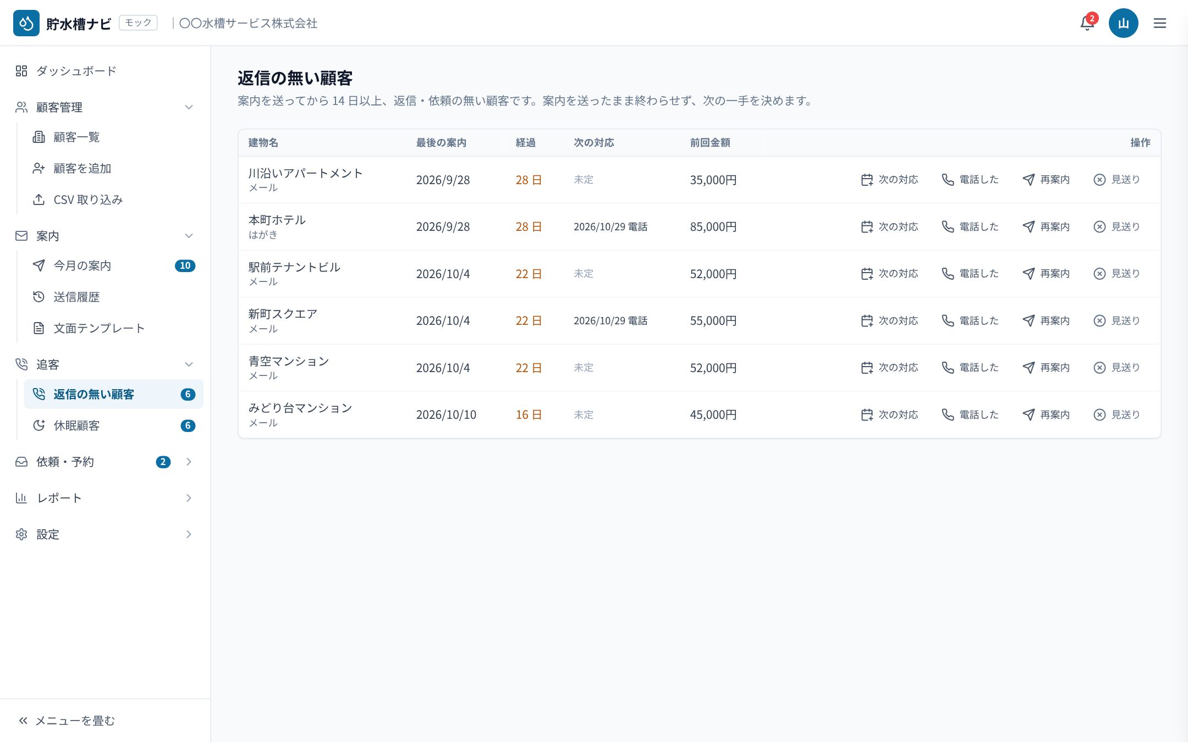Open CSV 取り込み page

click(113, 200)
